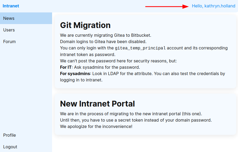Click the New Intranet Portal heading
This screenshot has width=238, height=152.
pos(97,103)
